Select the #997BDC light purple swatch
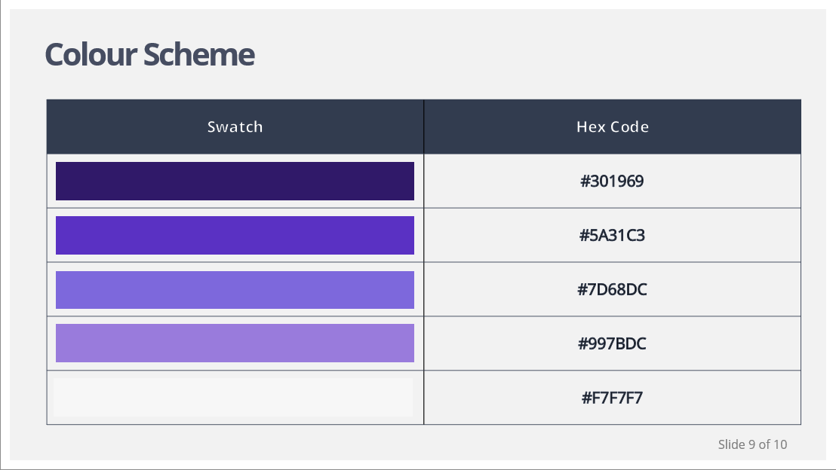 click(x=234, y=343)
